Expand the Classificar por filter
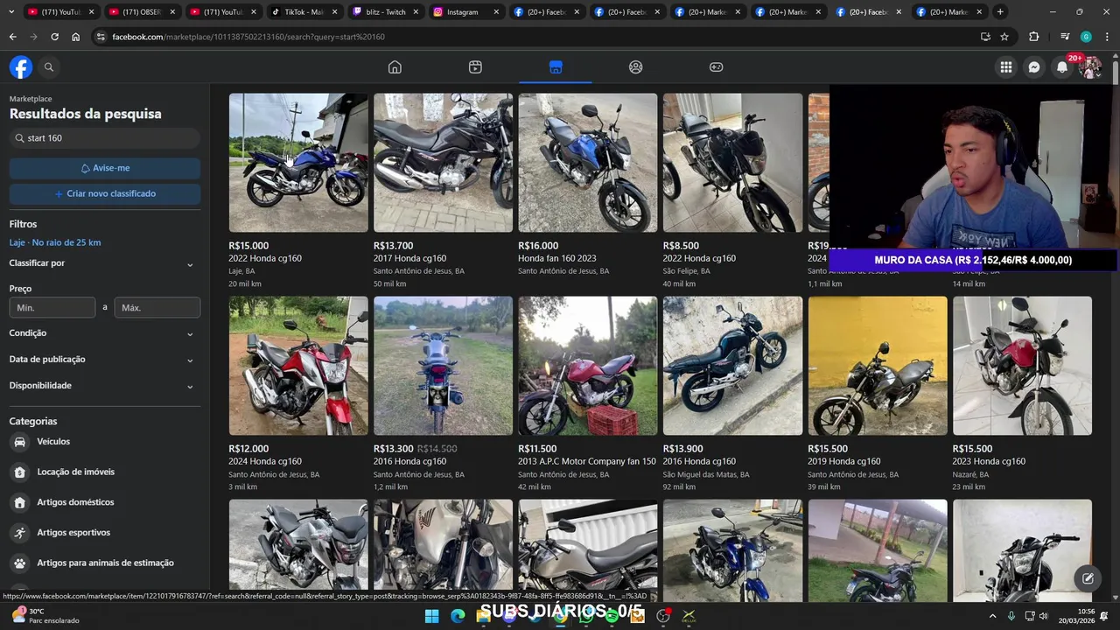Image resolution: width=1120 pixels, height=630 pixels. click(x=105, y=263)
